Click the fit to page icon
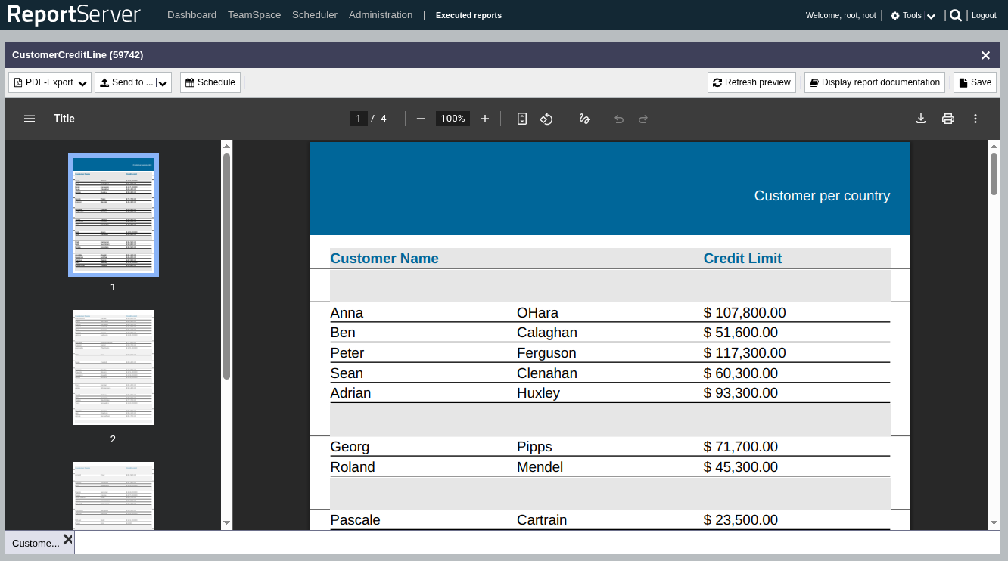Viewport: 1008px width, 561px height. 522,119
